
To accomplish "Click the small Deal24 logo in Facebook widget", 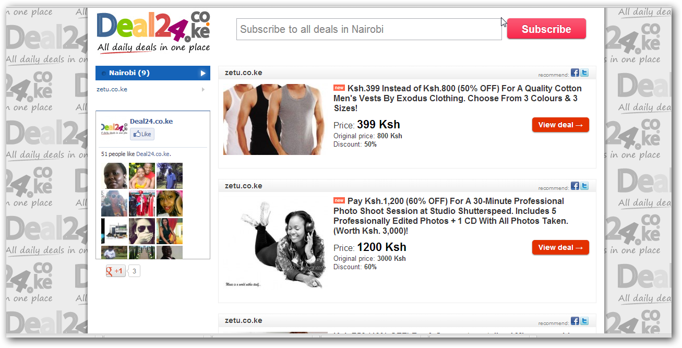I will pyautogui.click(x=114, y=128).
